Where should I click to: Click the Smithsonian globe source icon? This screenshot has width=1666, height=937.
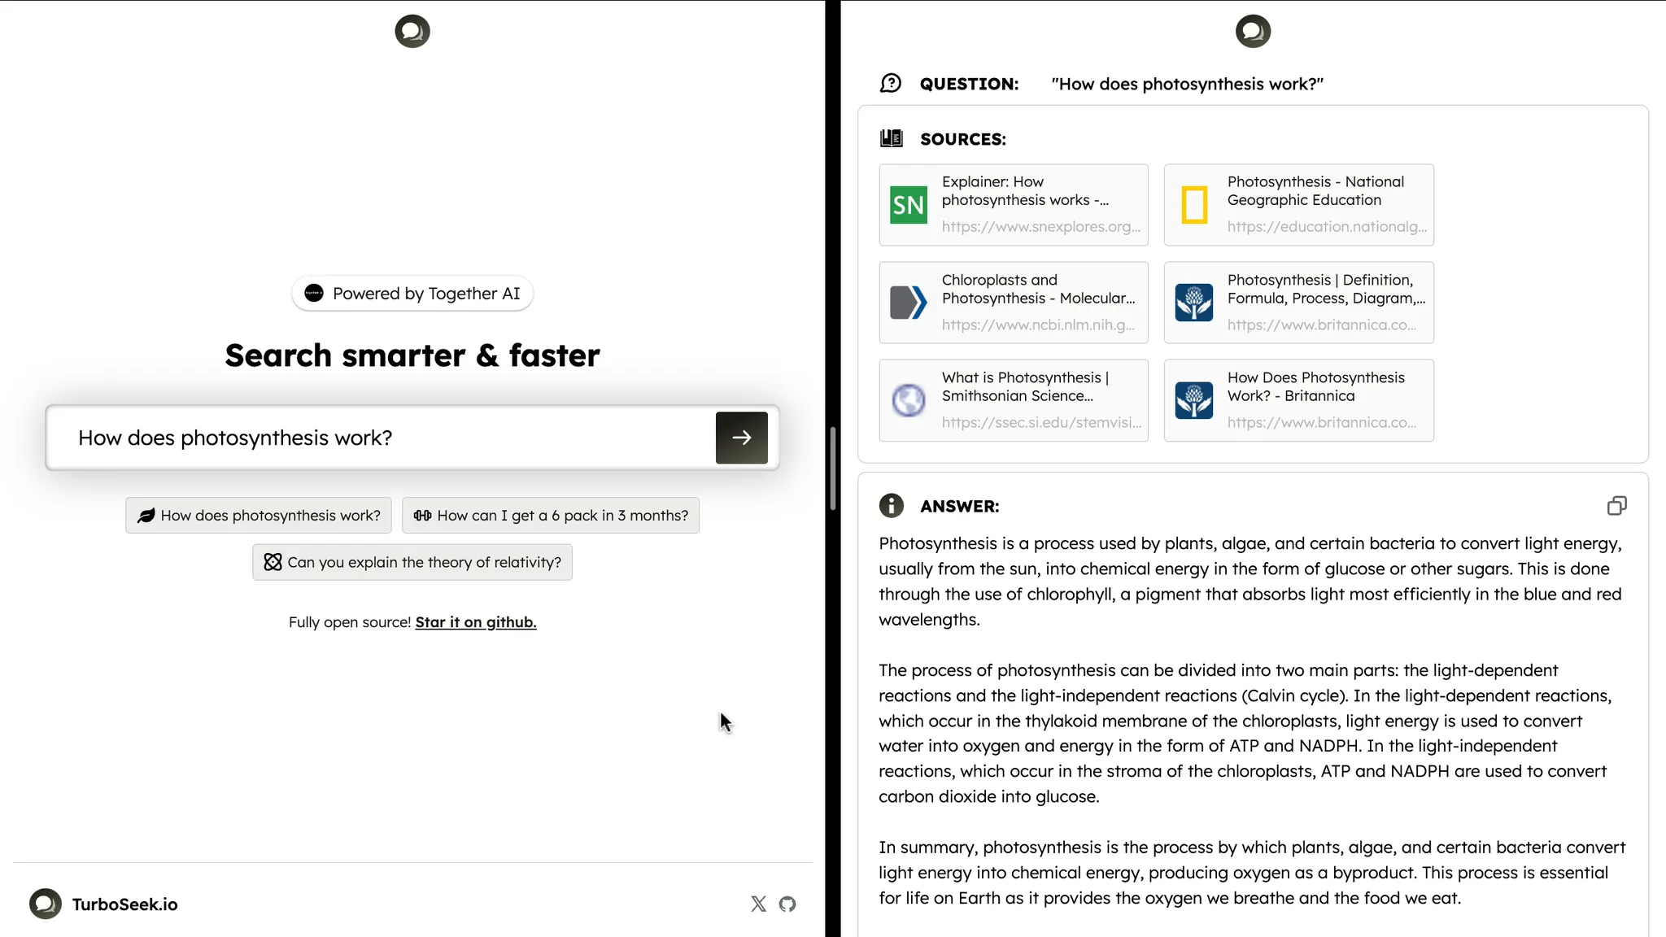pos(909,400)
